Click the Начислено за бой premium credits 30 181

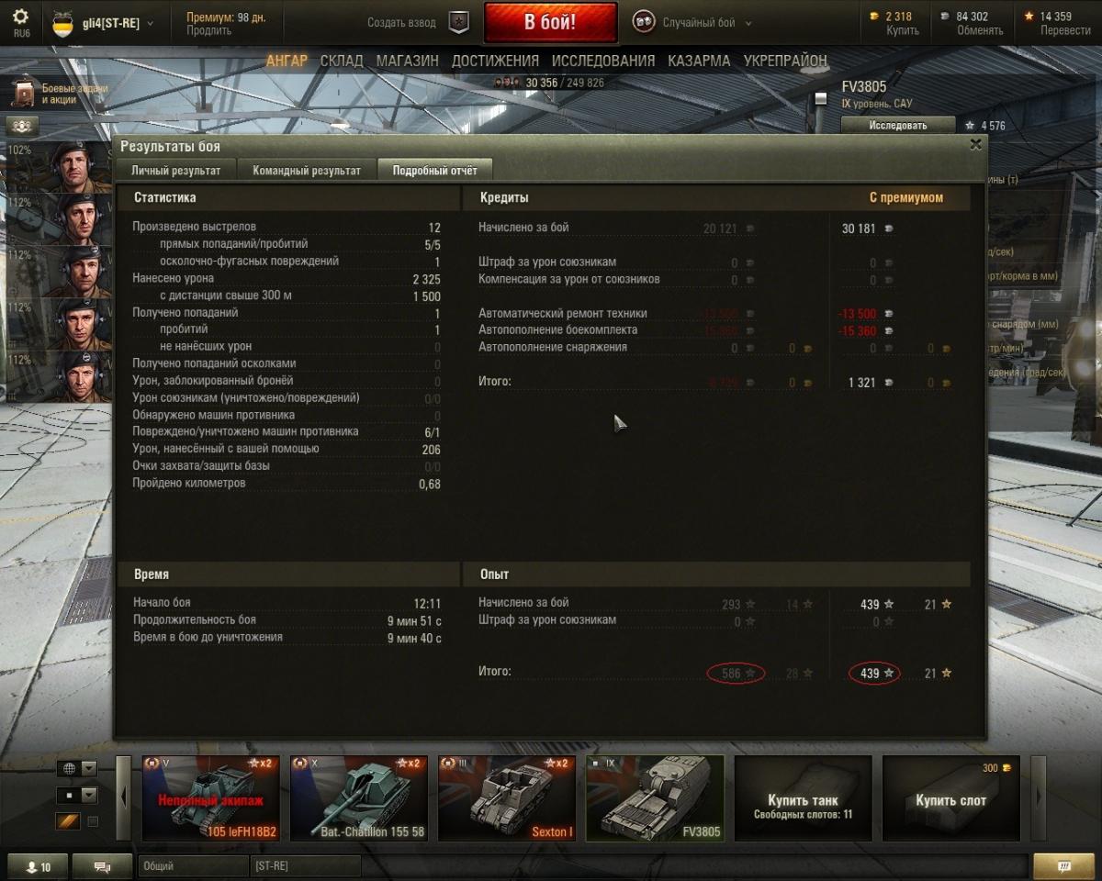tap(860, 229)
